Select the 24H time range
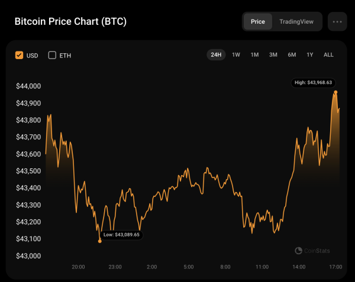The width and height of the screenshot is (355, 282). tap(216, 55)
